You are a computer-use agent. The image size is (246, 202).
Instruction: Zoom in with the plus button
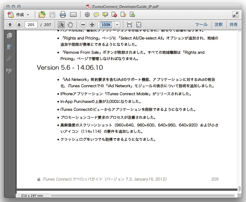click(92, 25)
